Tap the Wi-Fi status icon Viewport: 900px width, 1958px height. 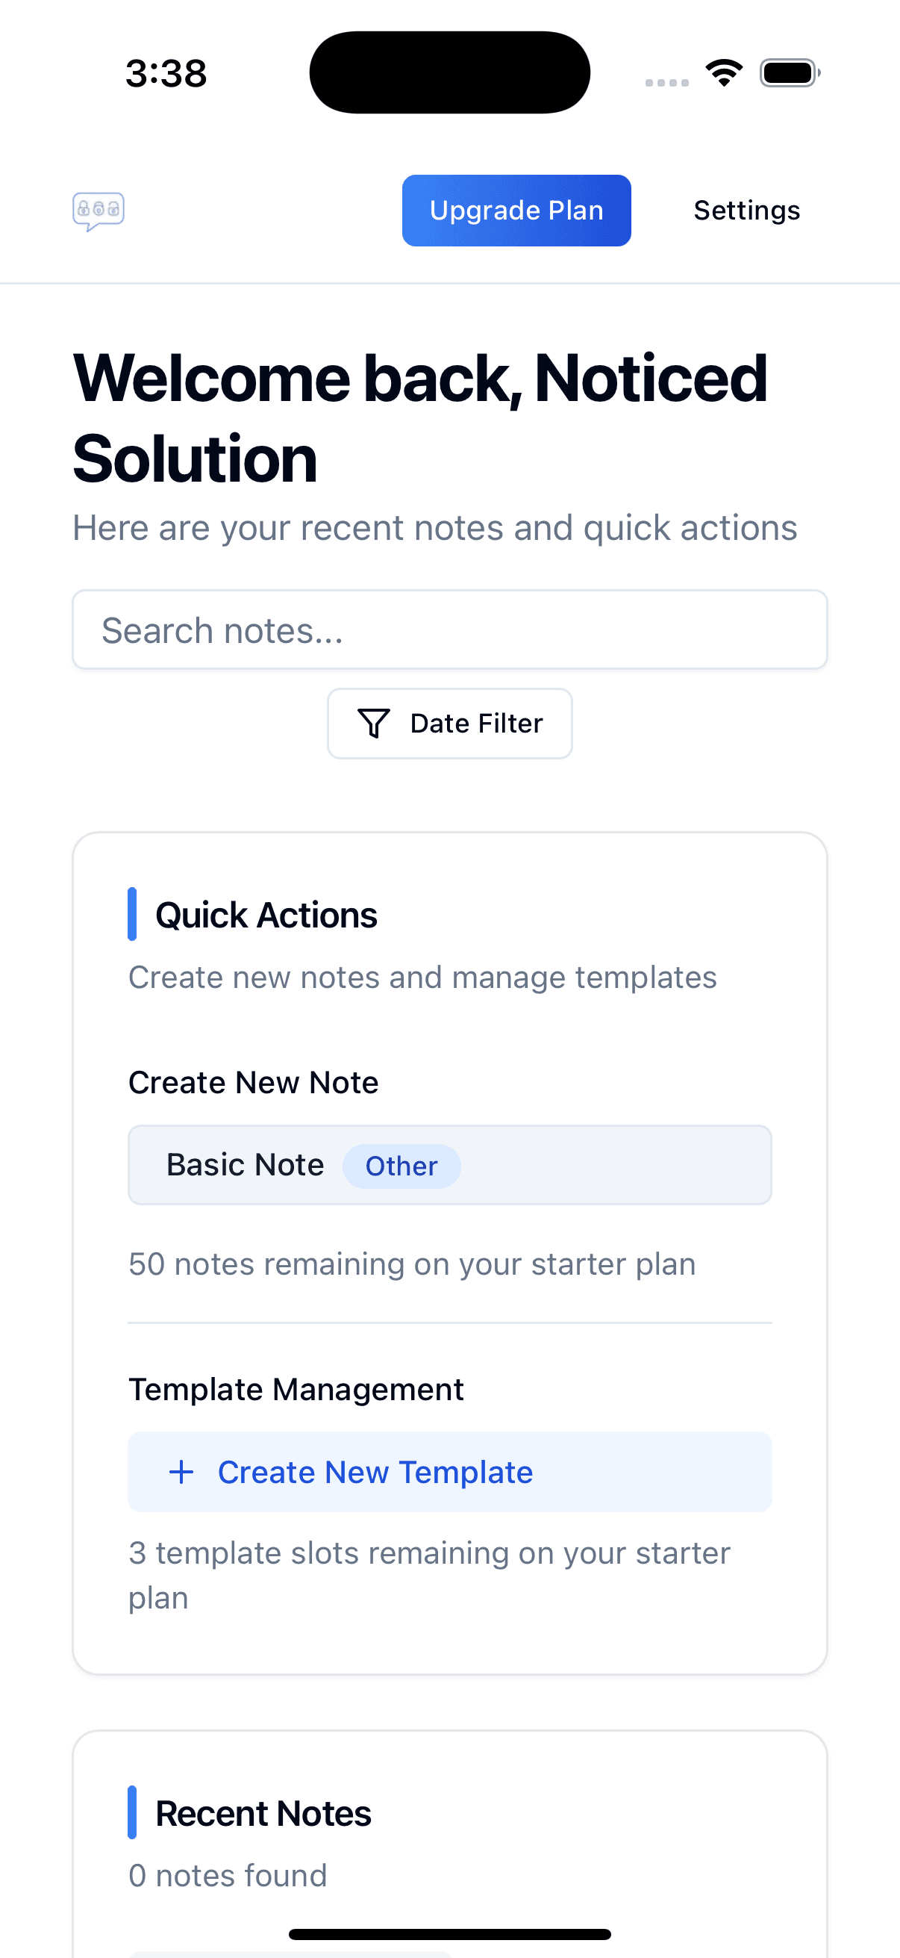724,73
